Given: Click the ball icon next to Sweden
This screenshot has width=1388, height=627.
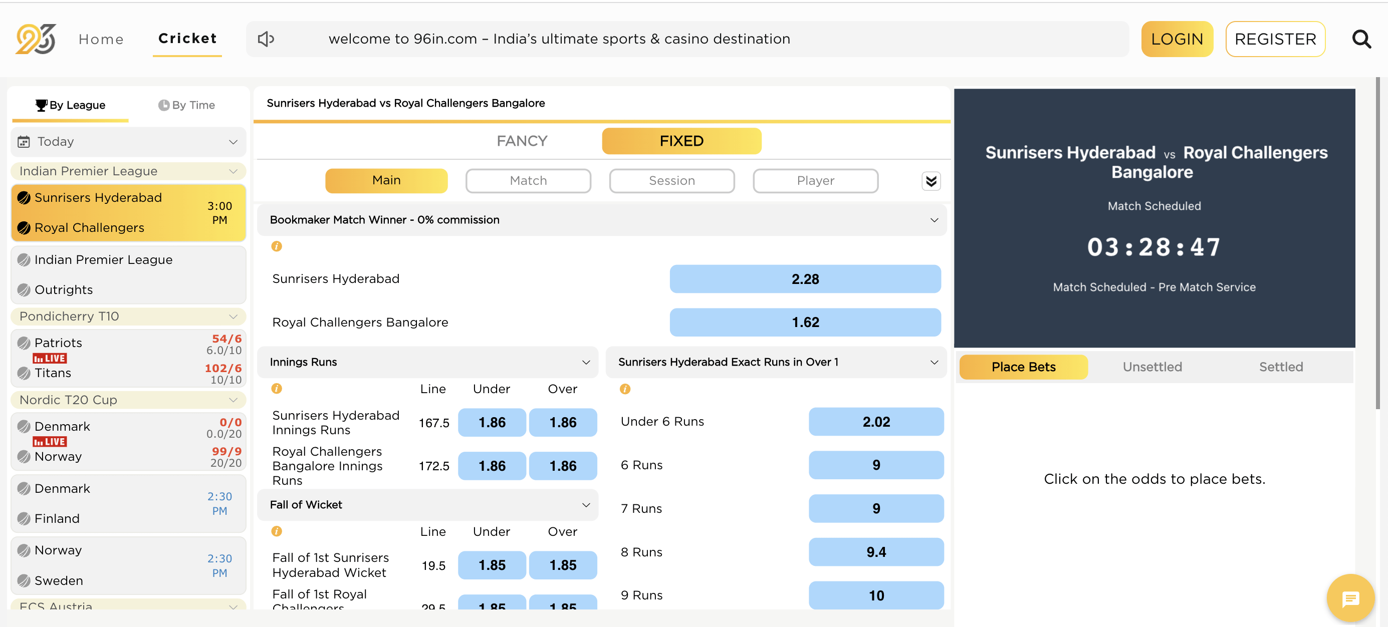Looking at the screenshot, I should [x=24, y=580].
